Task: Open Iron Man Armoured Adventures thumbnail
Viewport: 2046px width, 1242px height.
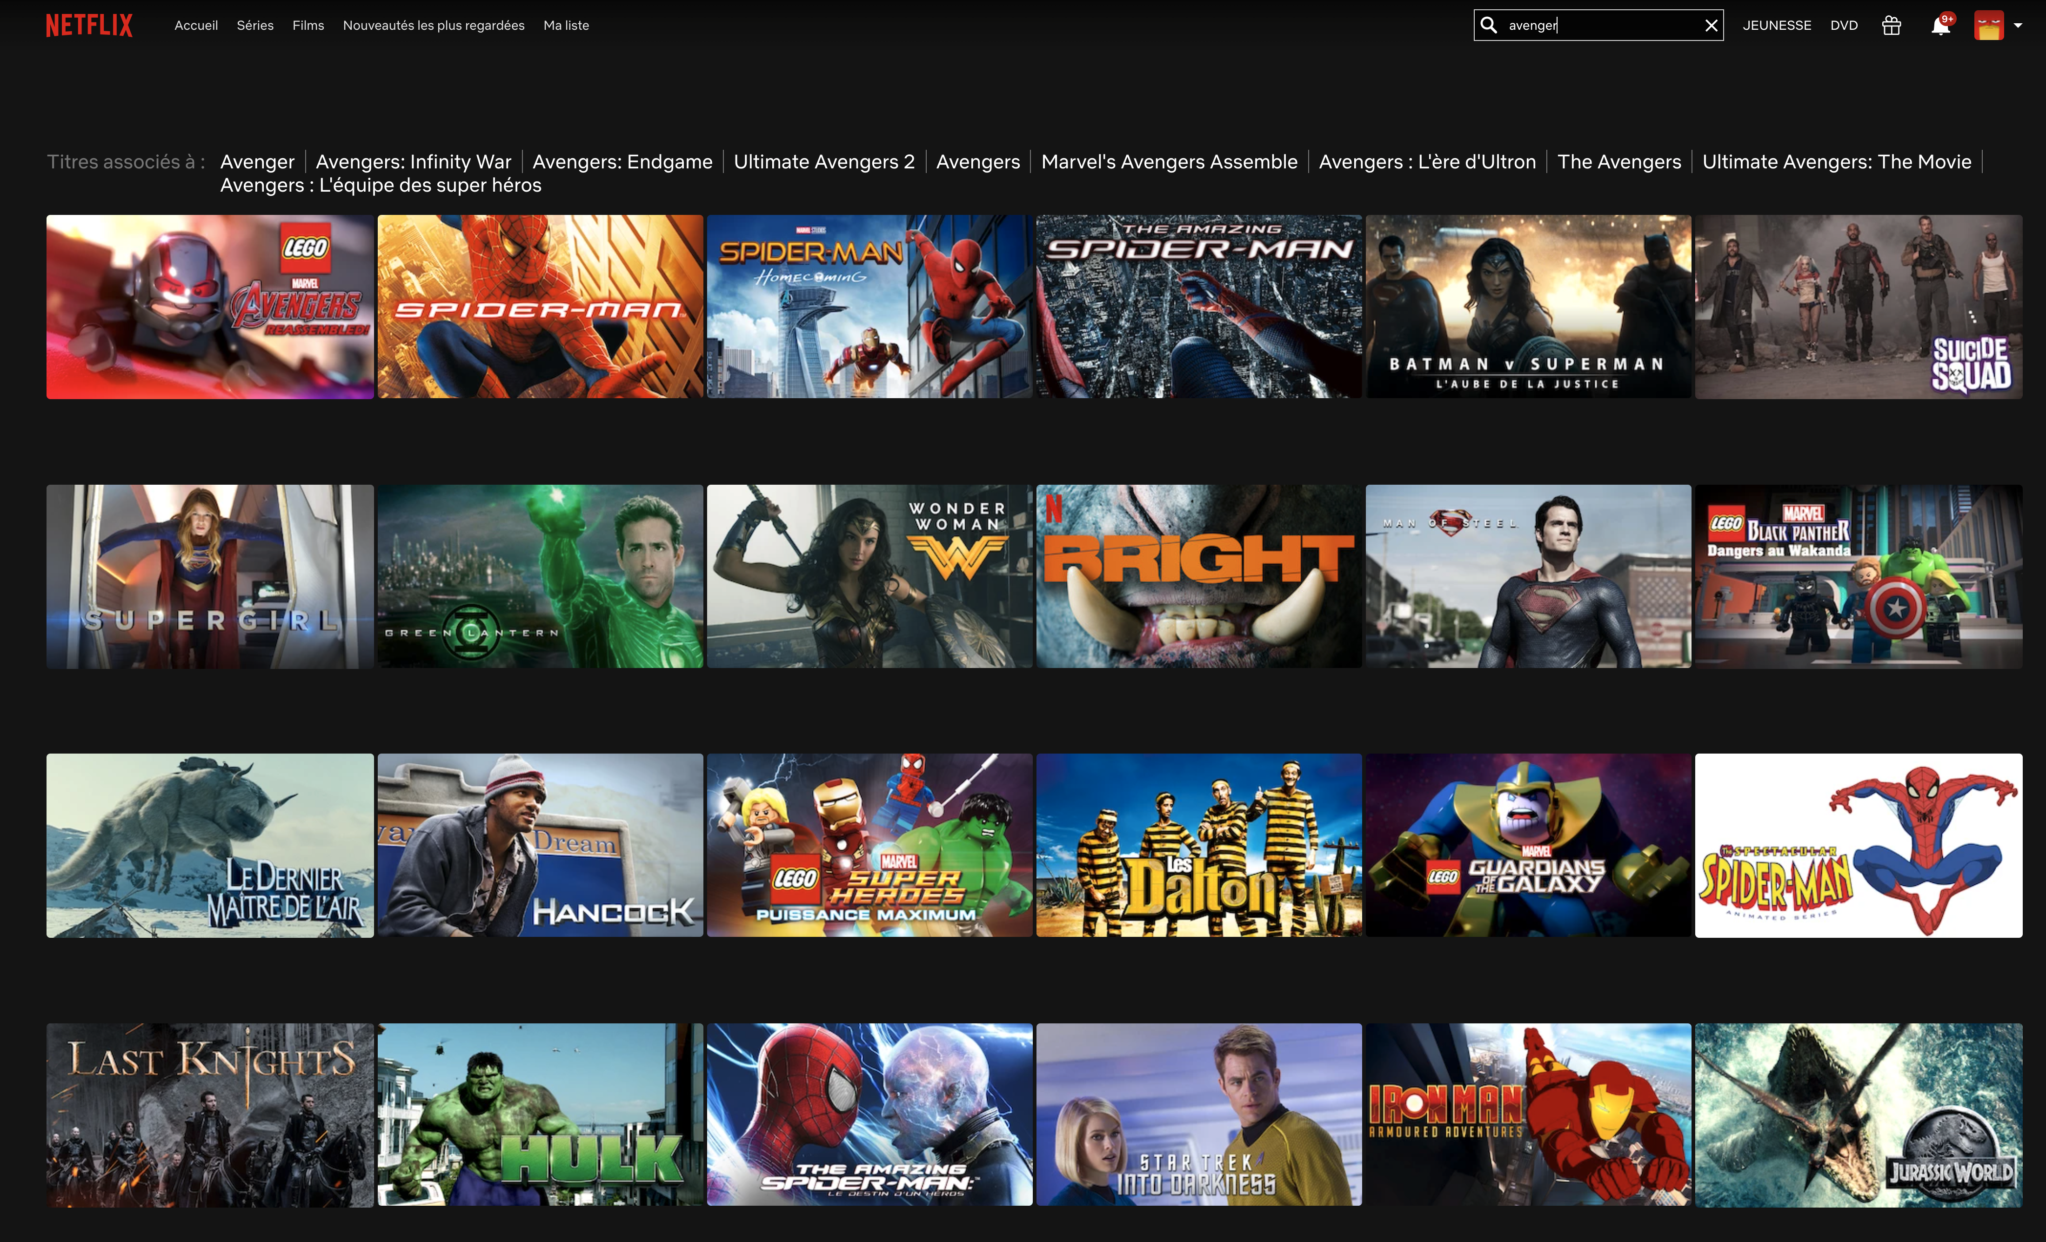Action: [1529, 1115]
